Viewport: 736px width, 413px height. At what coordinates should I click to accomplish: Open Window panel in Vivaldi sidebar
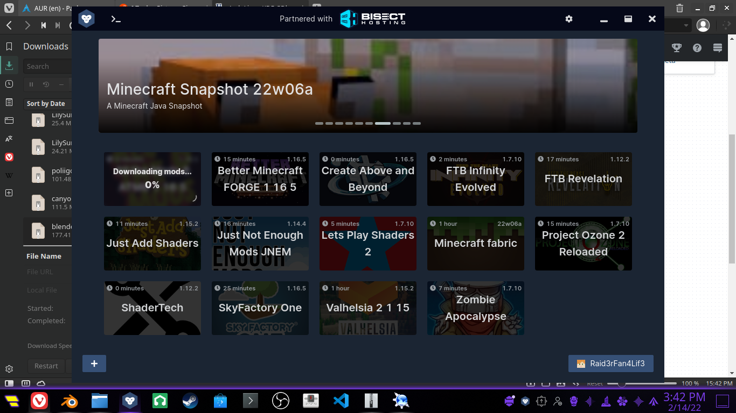[x=9, y=120]
